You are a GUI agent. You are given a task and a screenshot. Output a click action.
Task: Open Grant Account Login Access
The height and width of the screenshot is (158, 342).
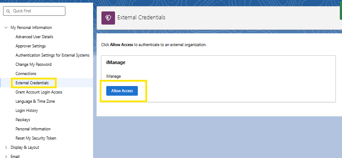coord(39,92)
